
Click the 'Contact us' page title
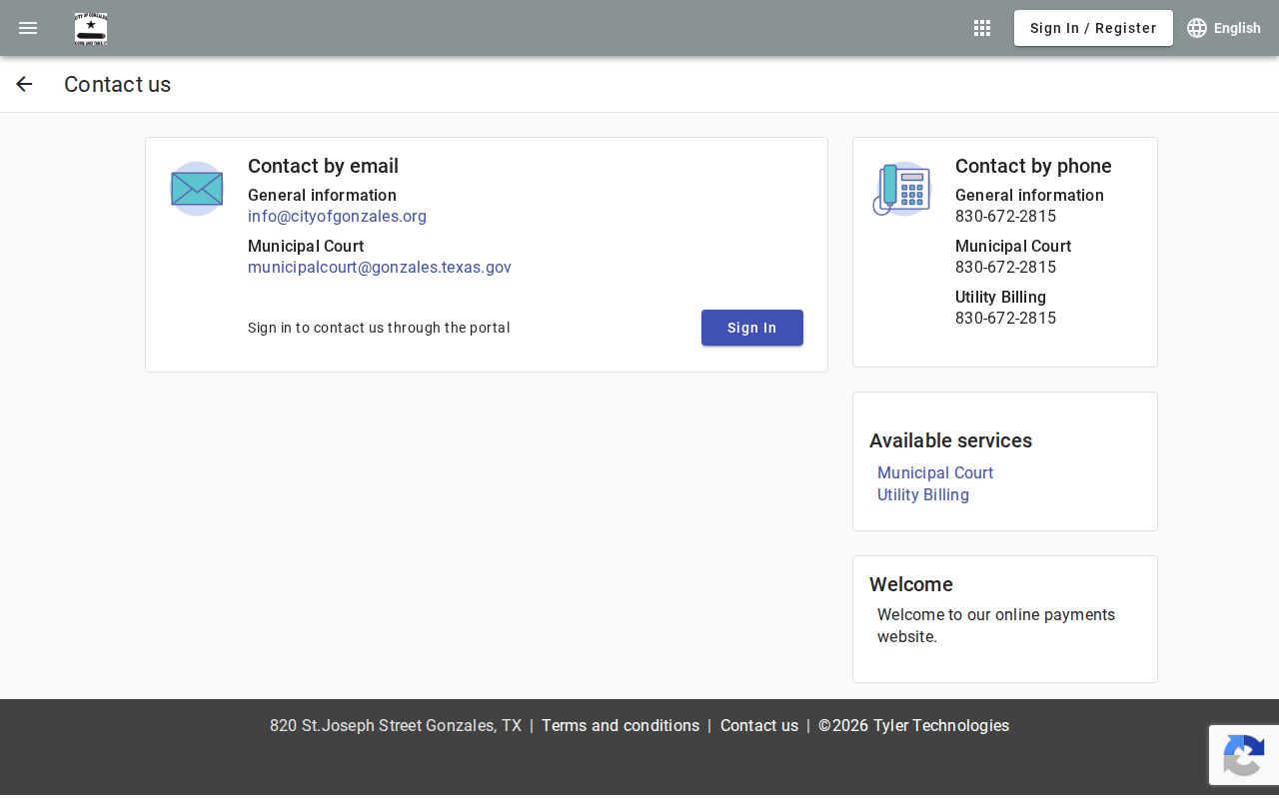point(117,85)
